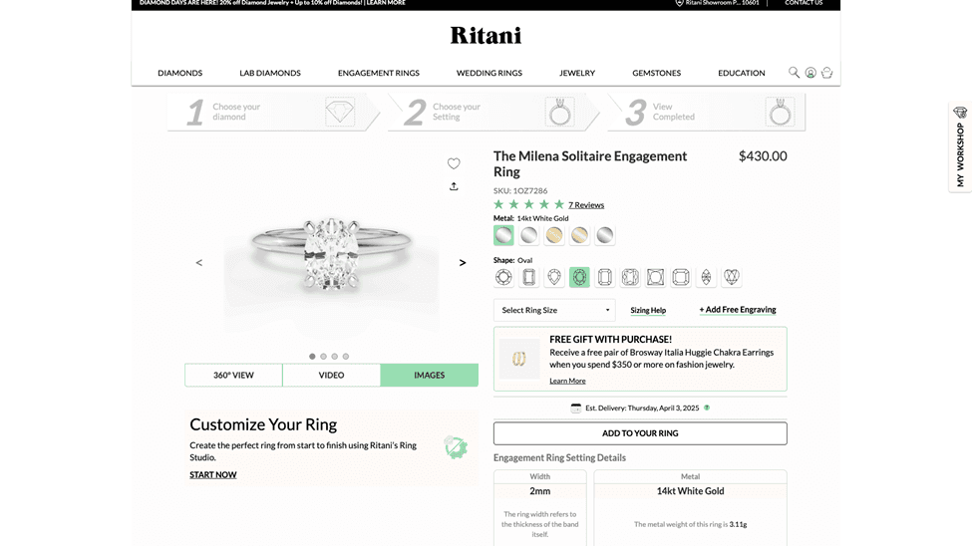Click Add To Your Ring button
972x546 pixels.
click(640, 433)
